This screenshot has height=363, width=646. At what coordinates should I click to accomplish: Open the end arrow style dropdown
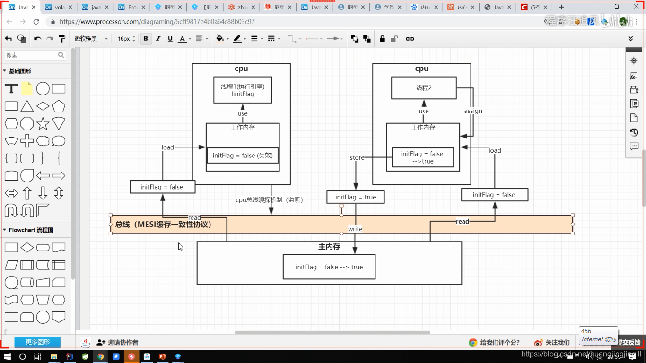pos(335,39)
